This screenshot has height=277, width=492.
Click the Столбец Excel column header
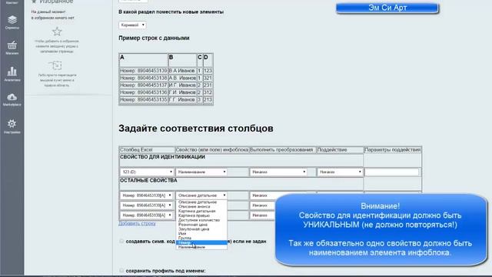click(x=147, y=150)
